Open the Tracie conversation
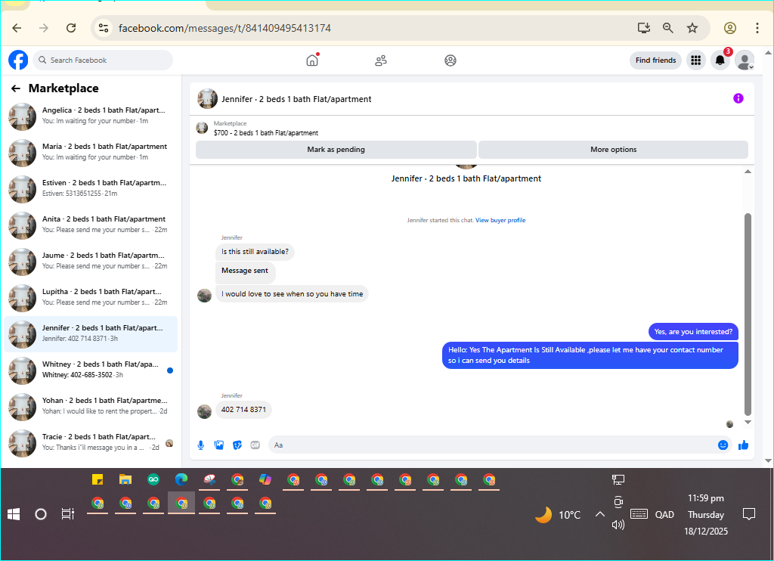Viewport: 774px width, 561px height. tap(91, 443)
